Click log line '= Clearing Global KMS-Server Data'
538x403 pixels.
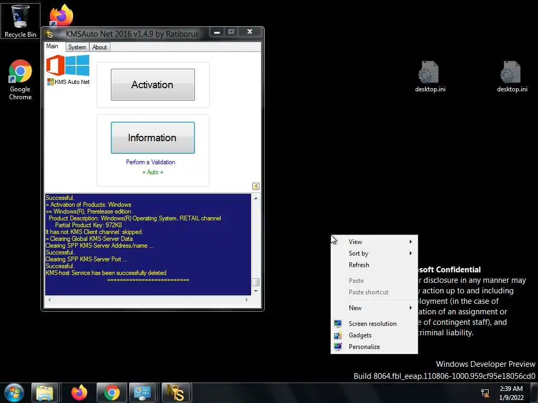click(89, 239)
